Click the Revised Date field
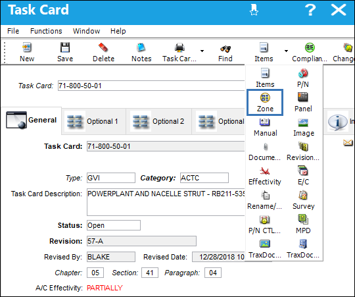Viewport: 355px width, 297px height. coord(218,257)
